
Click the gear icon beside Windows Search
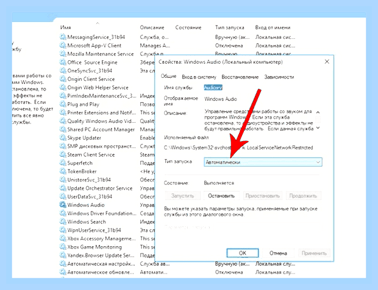(x=63, y=221)
